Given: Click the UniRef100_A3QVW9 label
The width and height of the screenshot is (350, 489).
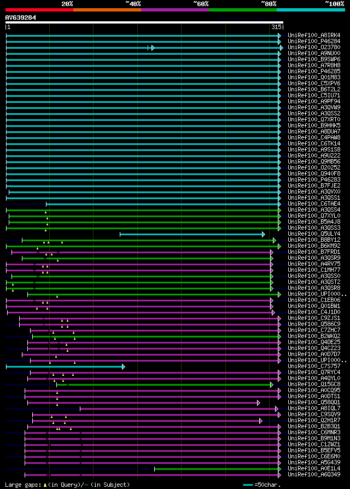Looking at the screenshot, I should point(314,108).
